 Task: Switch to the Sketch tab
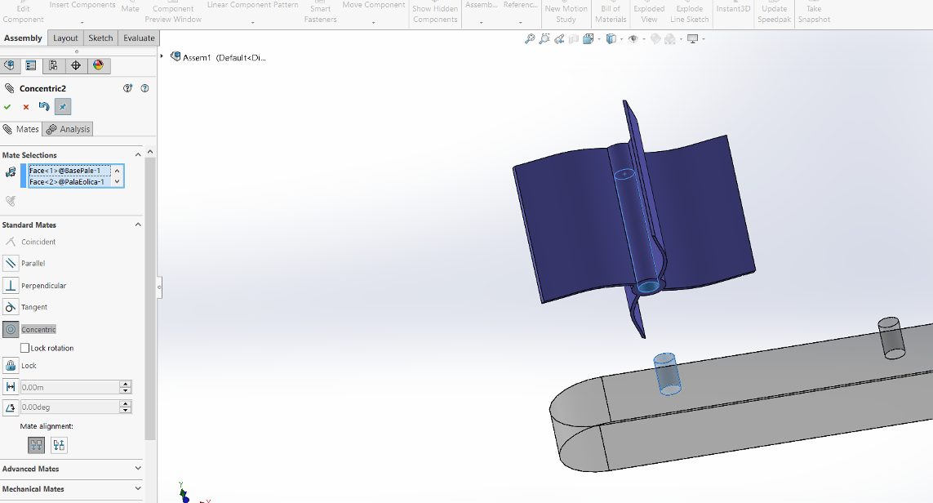100,38
